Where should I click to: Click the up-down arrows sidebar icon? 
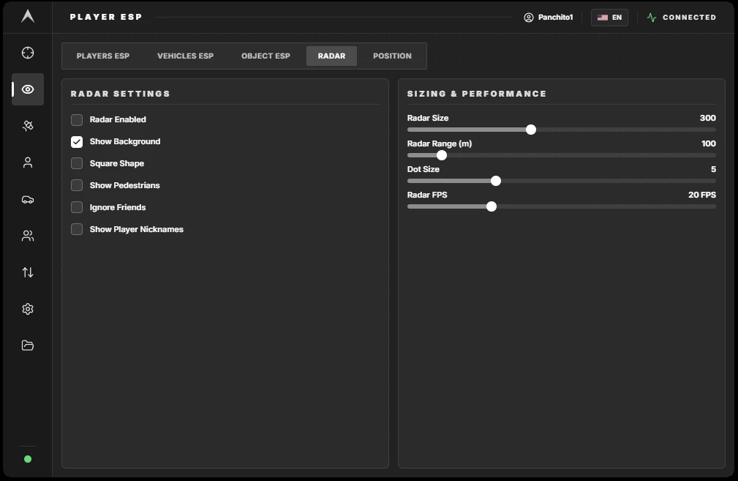pos(28,272)
